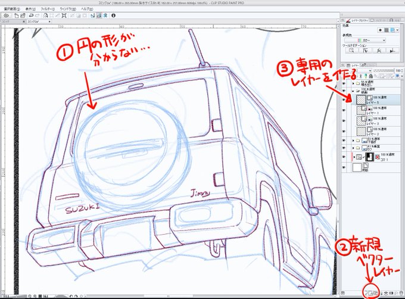Hide the 用紙 paper layer
The height and width of the screenshot is (299, 405).
(x=344, y=167)
